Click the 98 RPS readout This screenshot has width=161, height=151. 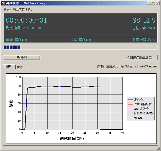(143, 20)
